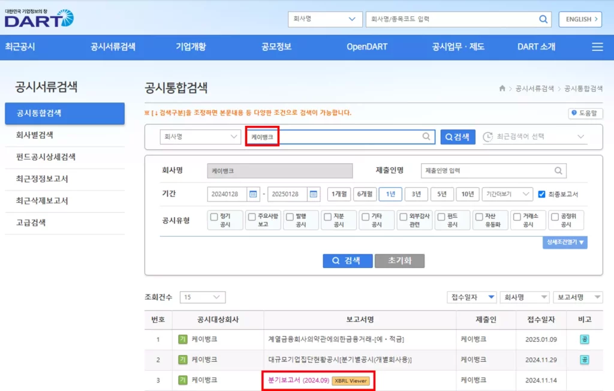
Task: Open the 기간더보기 dropdown
Action: [x=507, y=194]
